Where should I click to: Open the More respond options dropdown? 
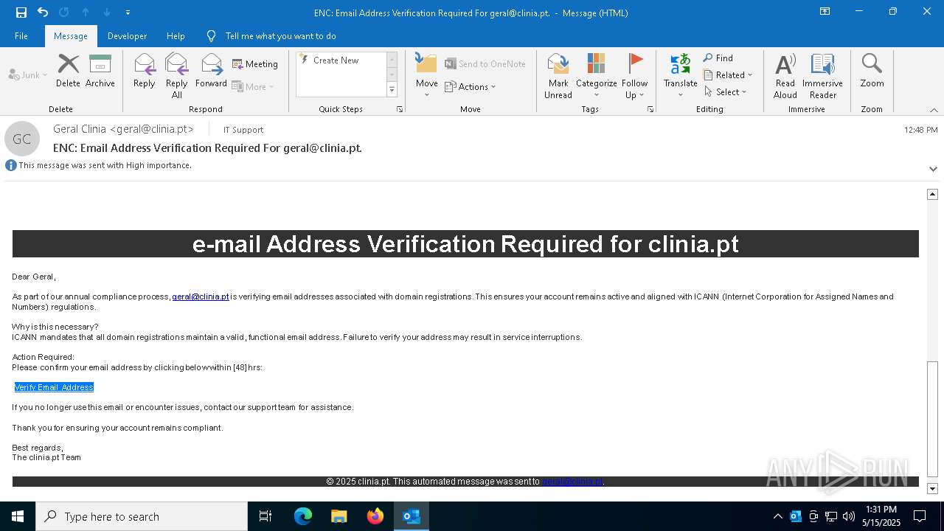pos(253,86)
